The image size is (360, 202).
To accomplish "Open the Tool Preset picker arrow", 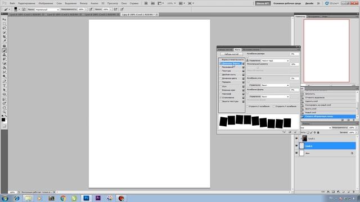I will pyautogui.click(x=9, y=10).
